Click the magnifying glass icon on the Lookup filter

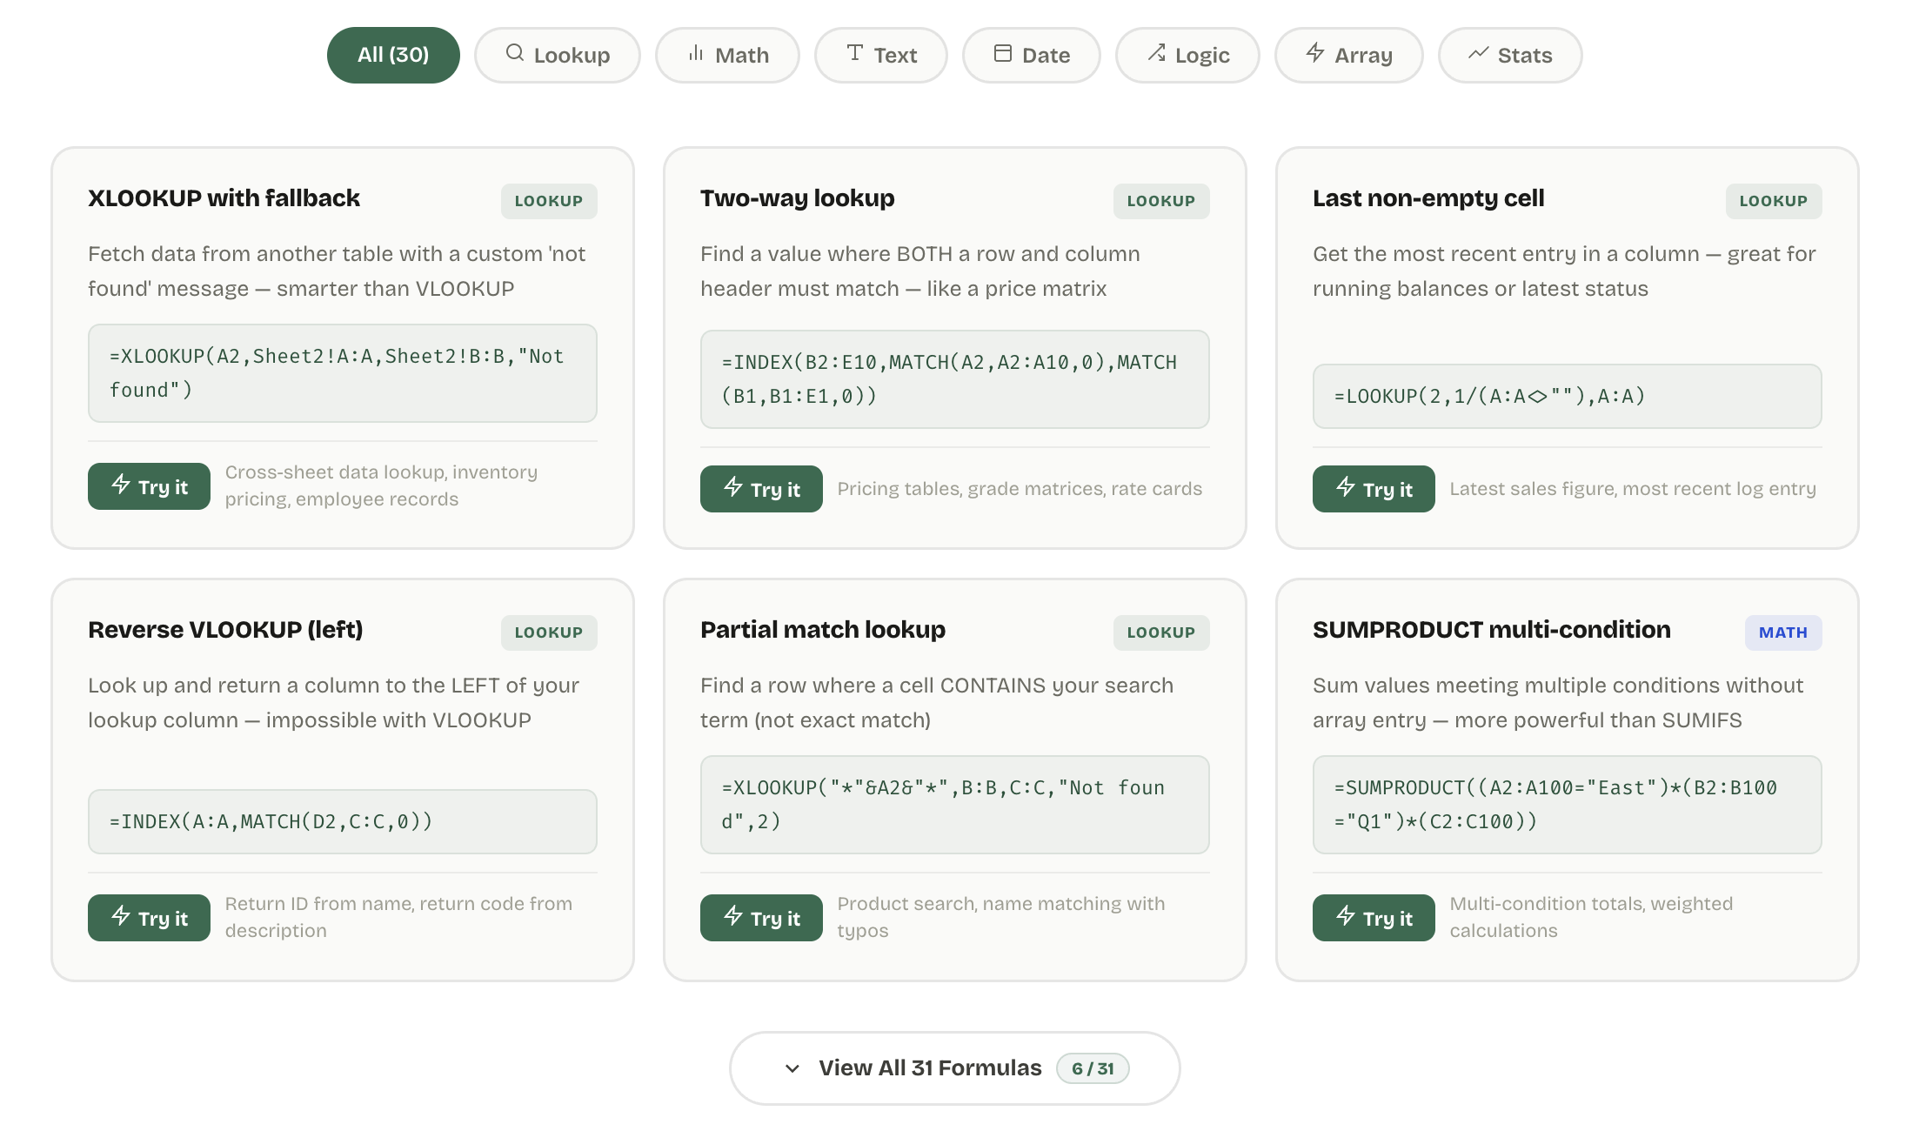click(515, 54)
